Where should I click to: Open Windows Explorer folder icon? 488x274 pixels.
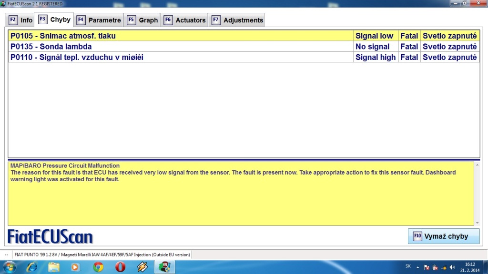54,267
